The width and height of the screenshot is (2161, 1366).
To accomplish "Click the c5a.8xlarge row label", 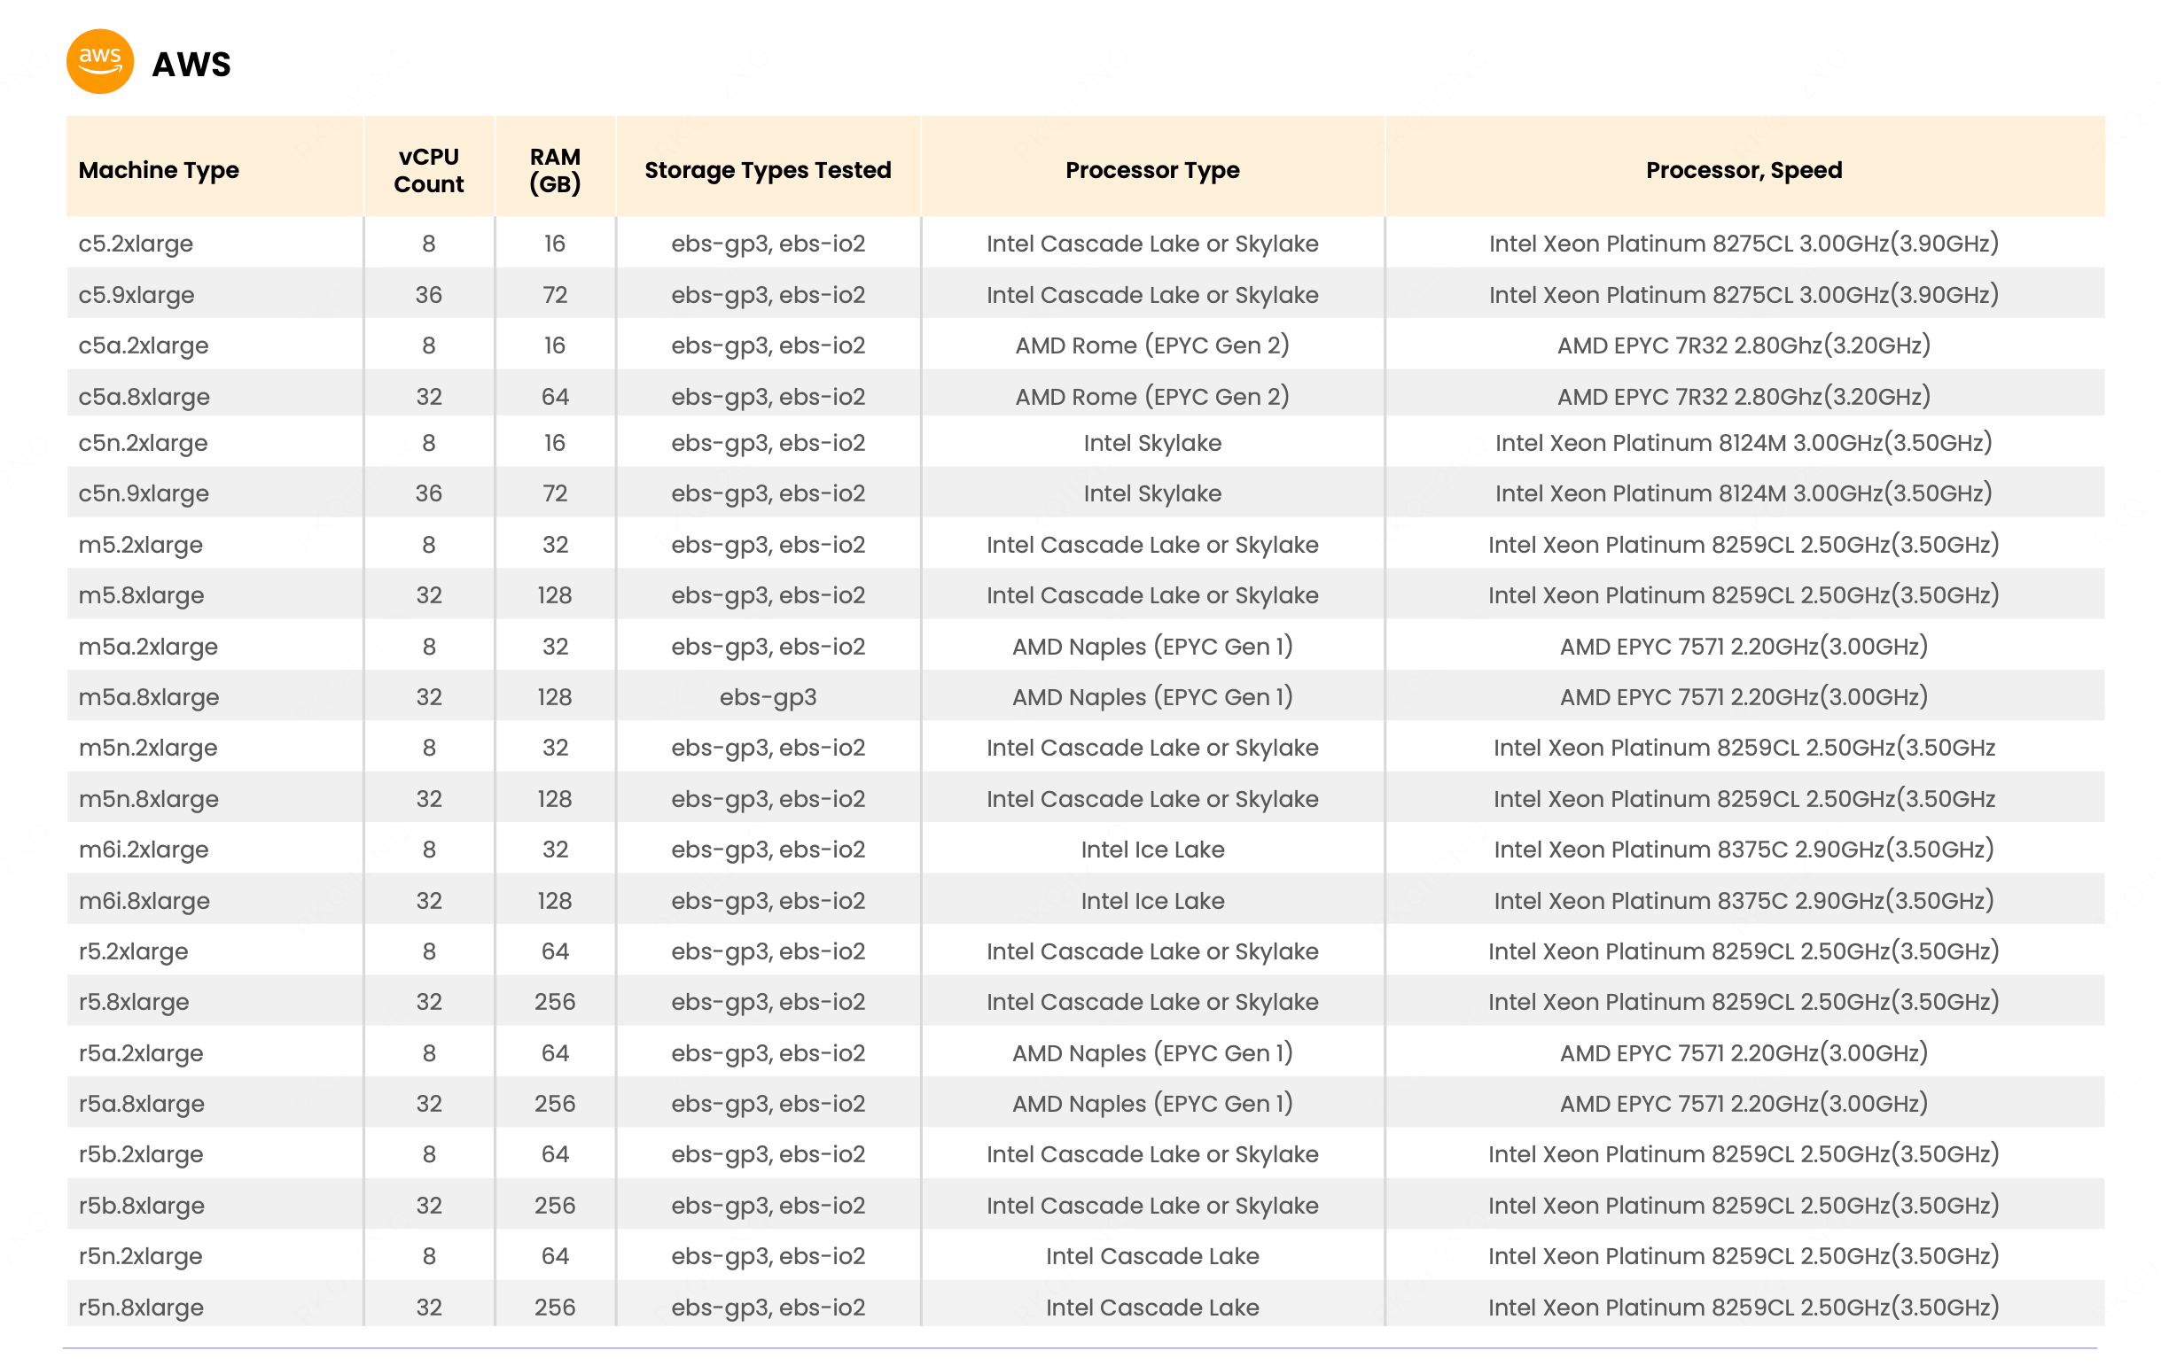I will [144, 397].
